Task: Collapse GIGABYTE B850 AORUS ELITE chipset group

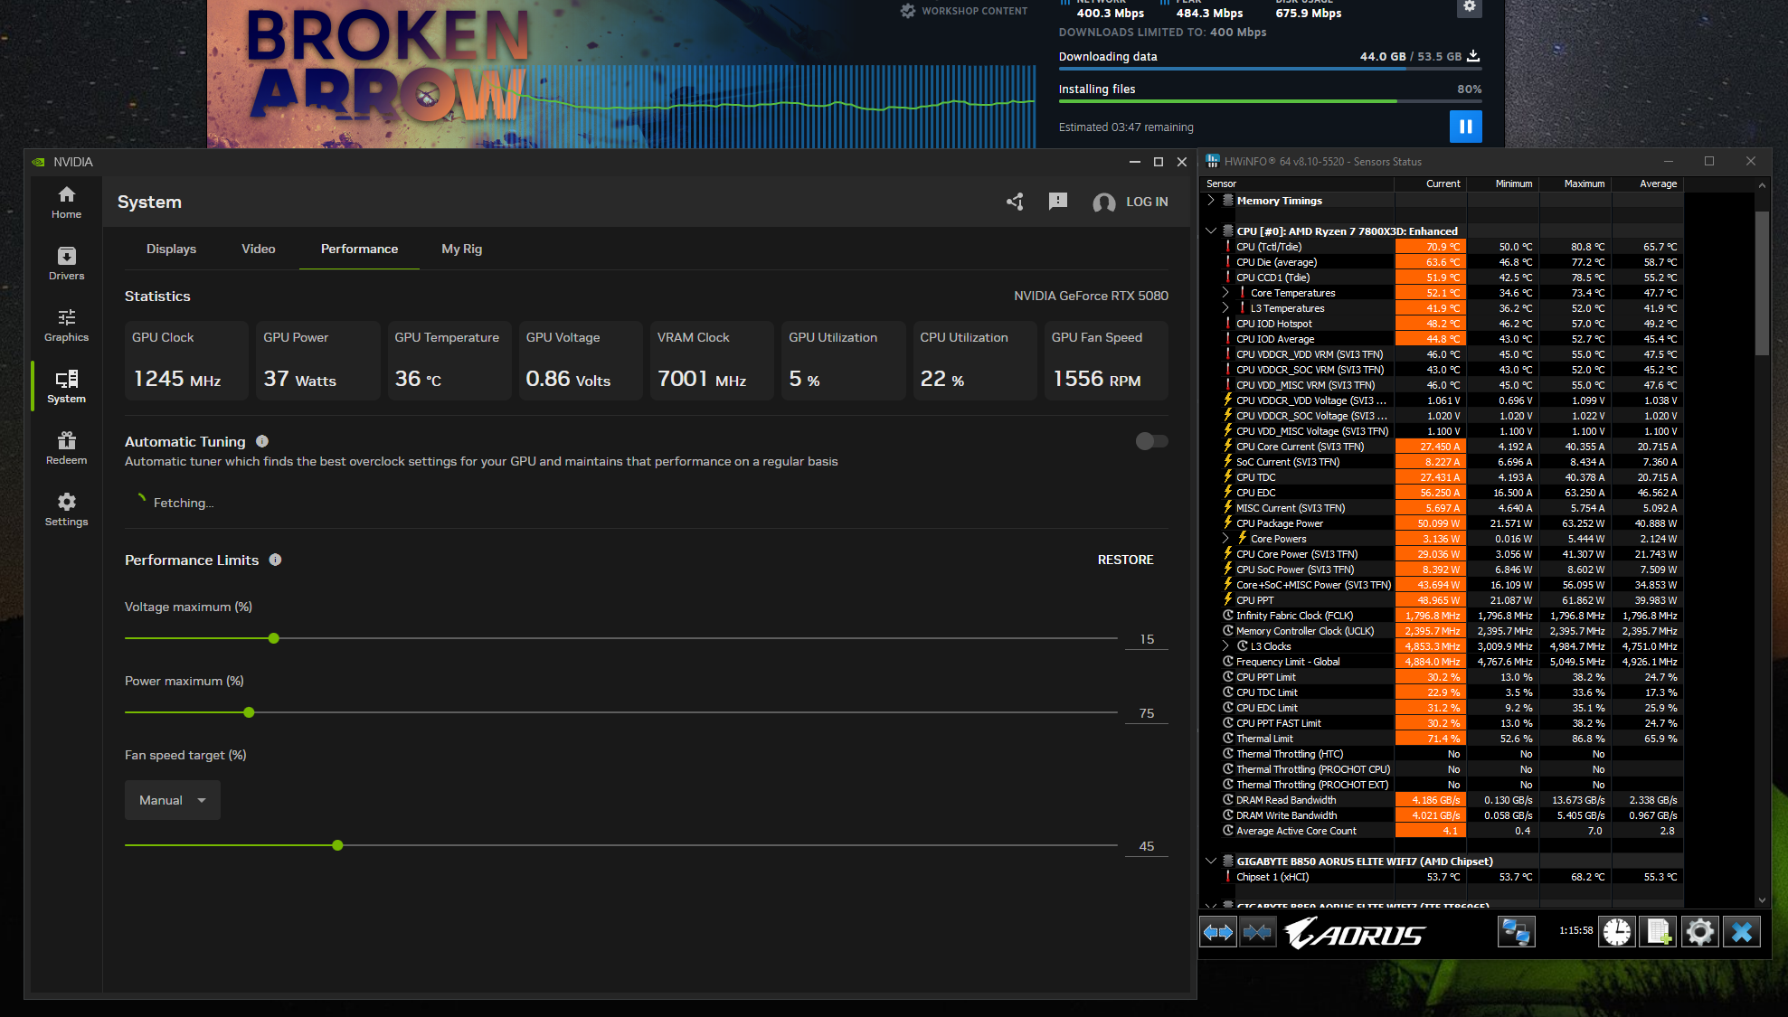Action: tap(1211, 862)
